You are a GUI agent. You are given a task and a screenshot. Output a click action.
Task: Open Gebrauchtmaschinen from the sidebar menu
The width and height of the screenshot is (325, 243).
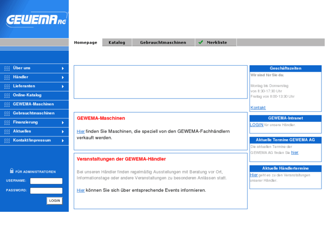coord(34,113)
